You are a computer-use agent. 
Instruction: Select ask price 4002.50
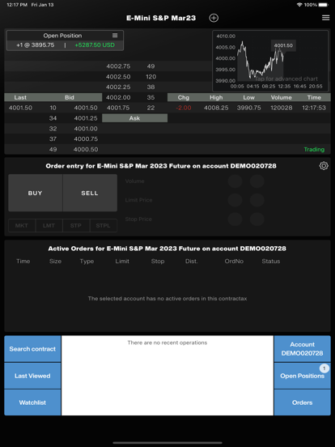point(118,77)
